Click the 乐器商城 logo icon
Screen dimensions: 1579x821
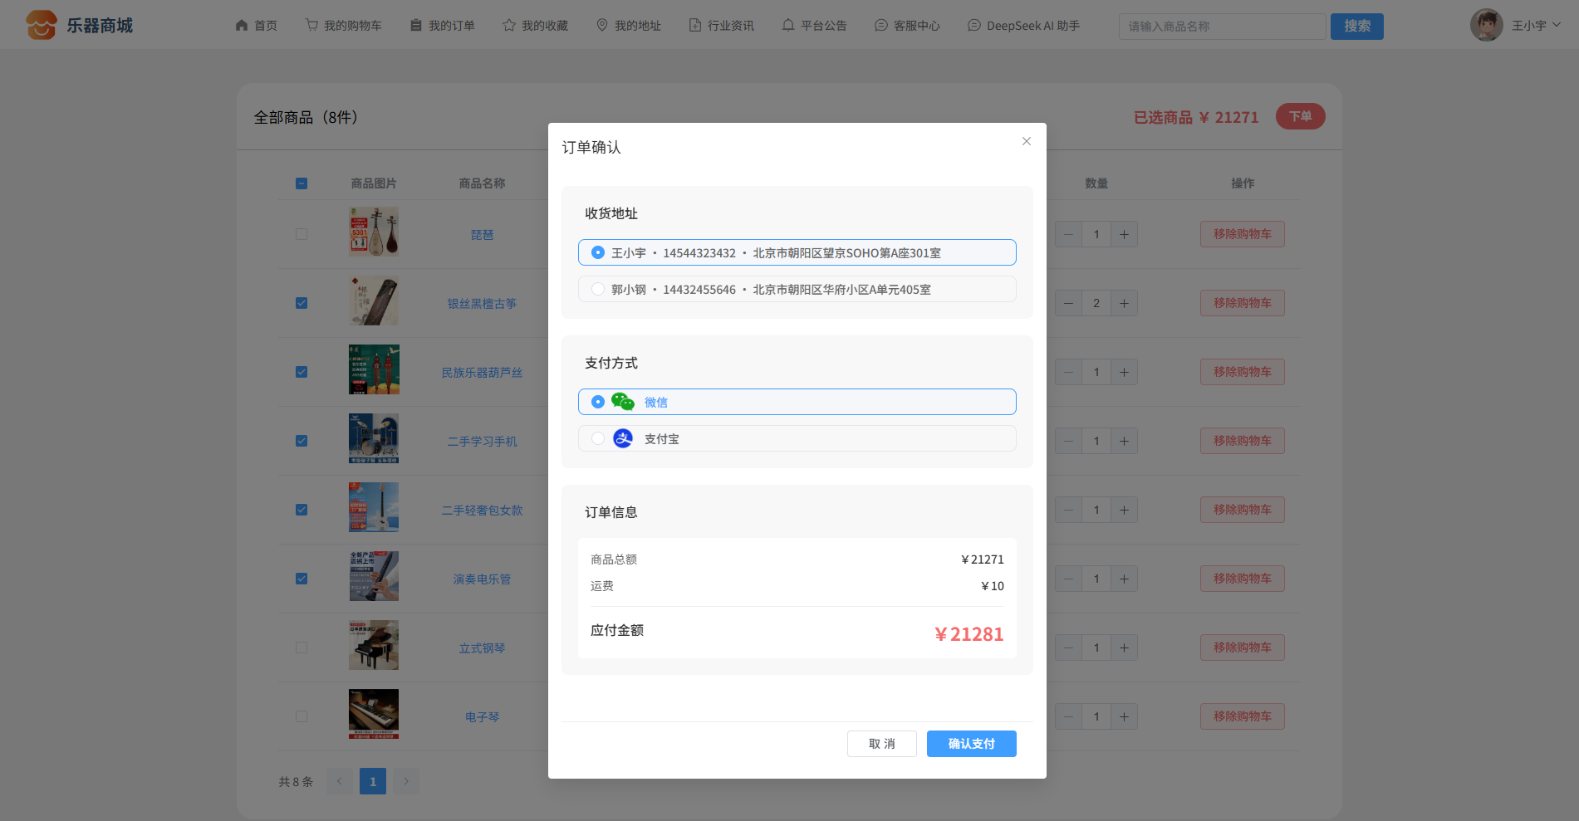click(41, 25)
